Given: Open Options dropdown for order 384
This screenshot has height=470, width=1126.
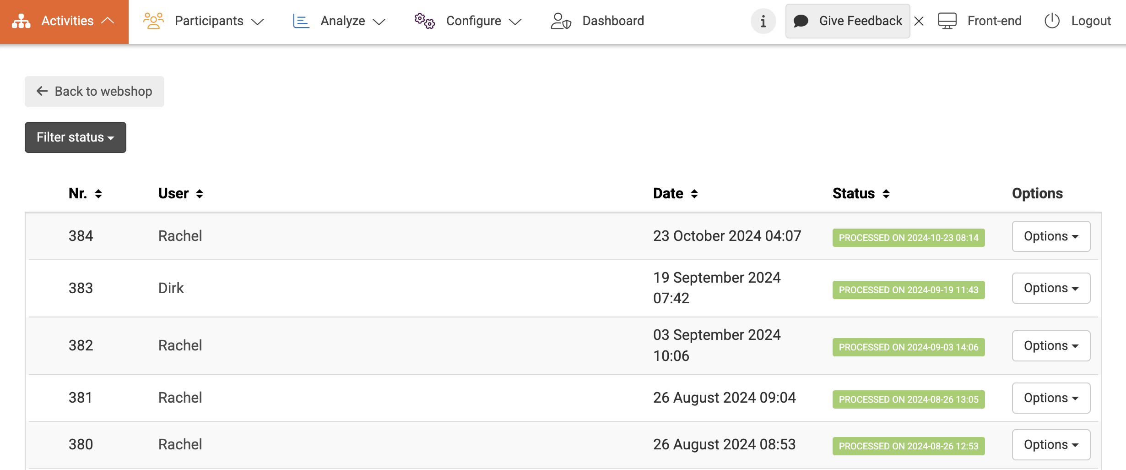Looking at the screenshot, I should coord(1051,236).
